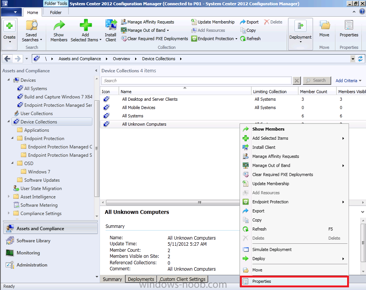Click Copy in the ribbon
The height and width of the screenshot is (290, 366).
coord(248,30)
